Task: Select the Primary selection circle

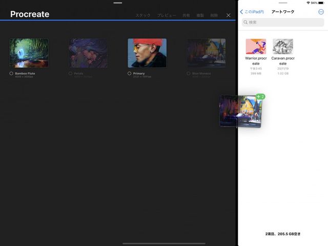Action: [129, 73]
